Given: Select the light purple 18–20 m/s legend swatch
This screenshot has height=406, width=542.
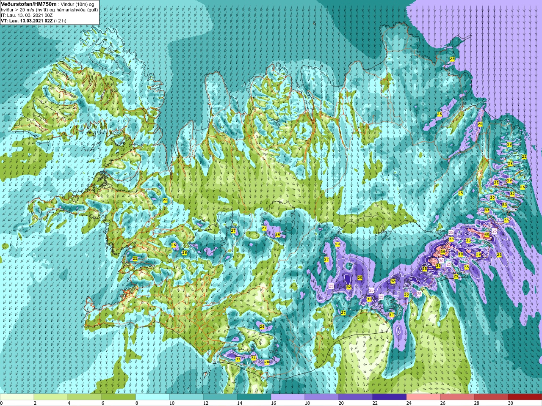Looking at the screenshot, I should [x=322, y=397].
